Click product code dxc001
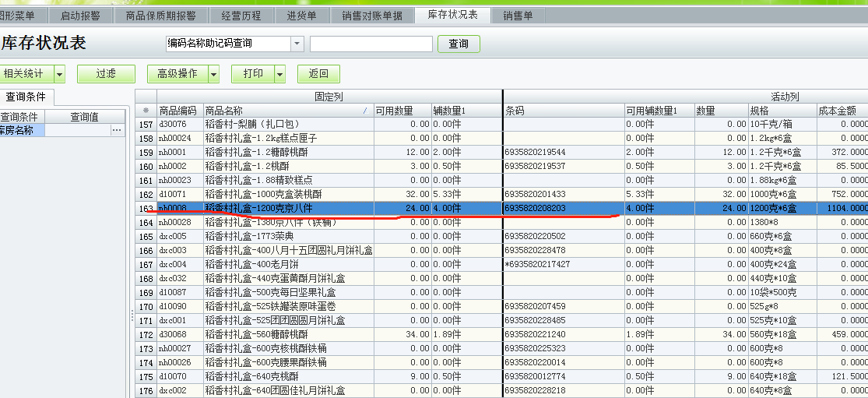Viewport: 868px width, 398px height. click(x=173, y=321)
